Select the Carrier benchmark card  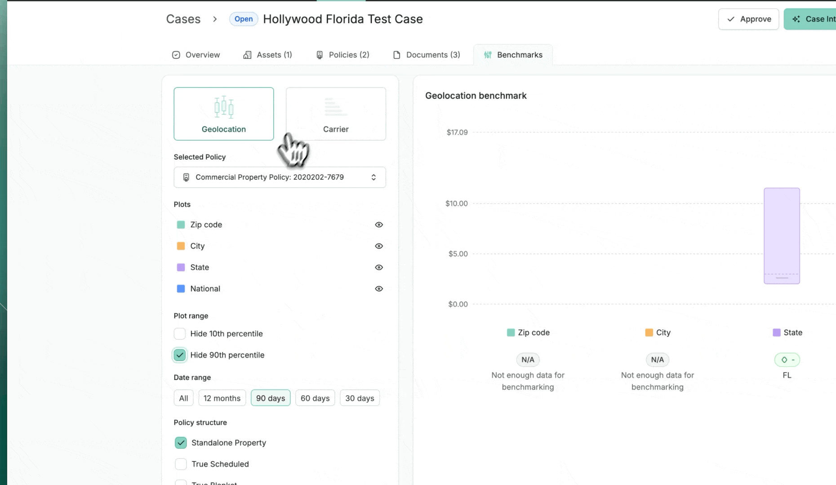coord(336,114)
